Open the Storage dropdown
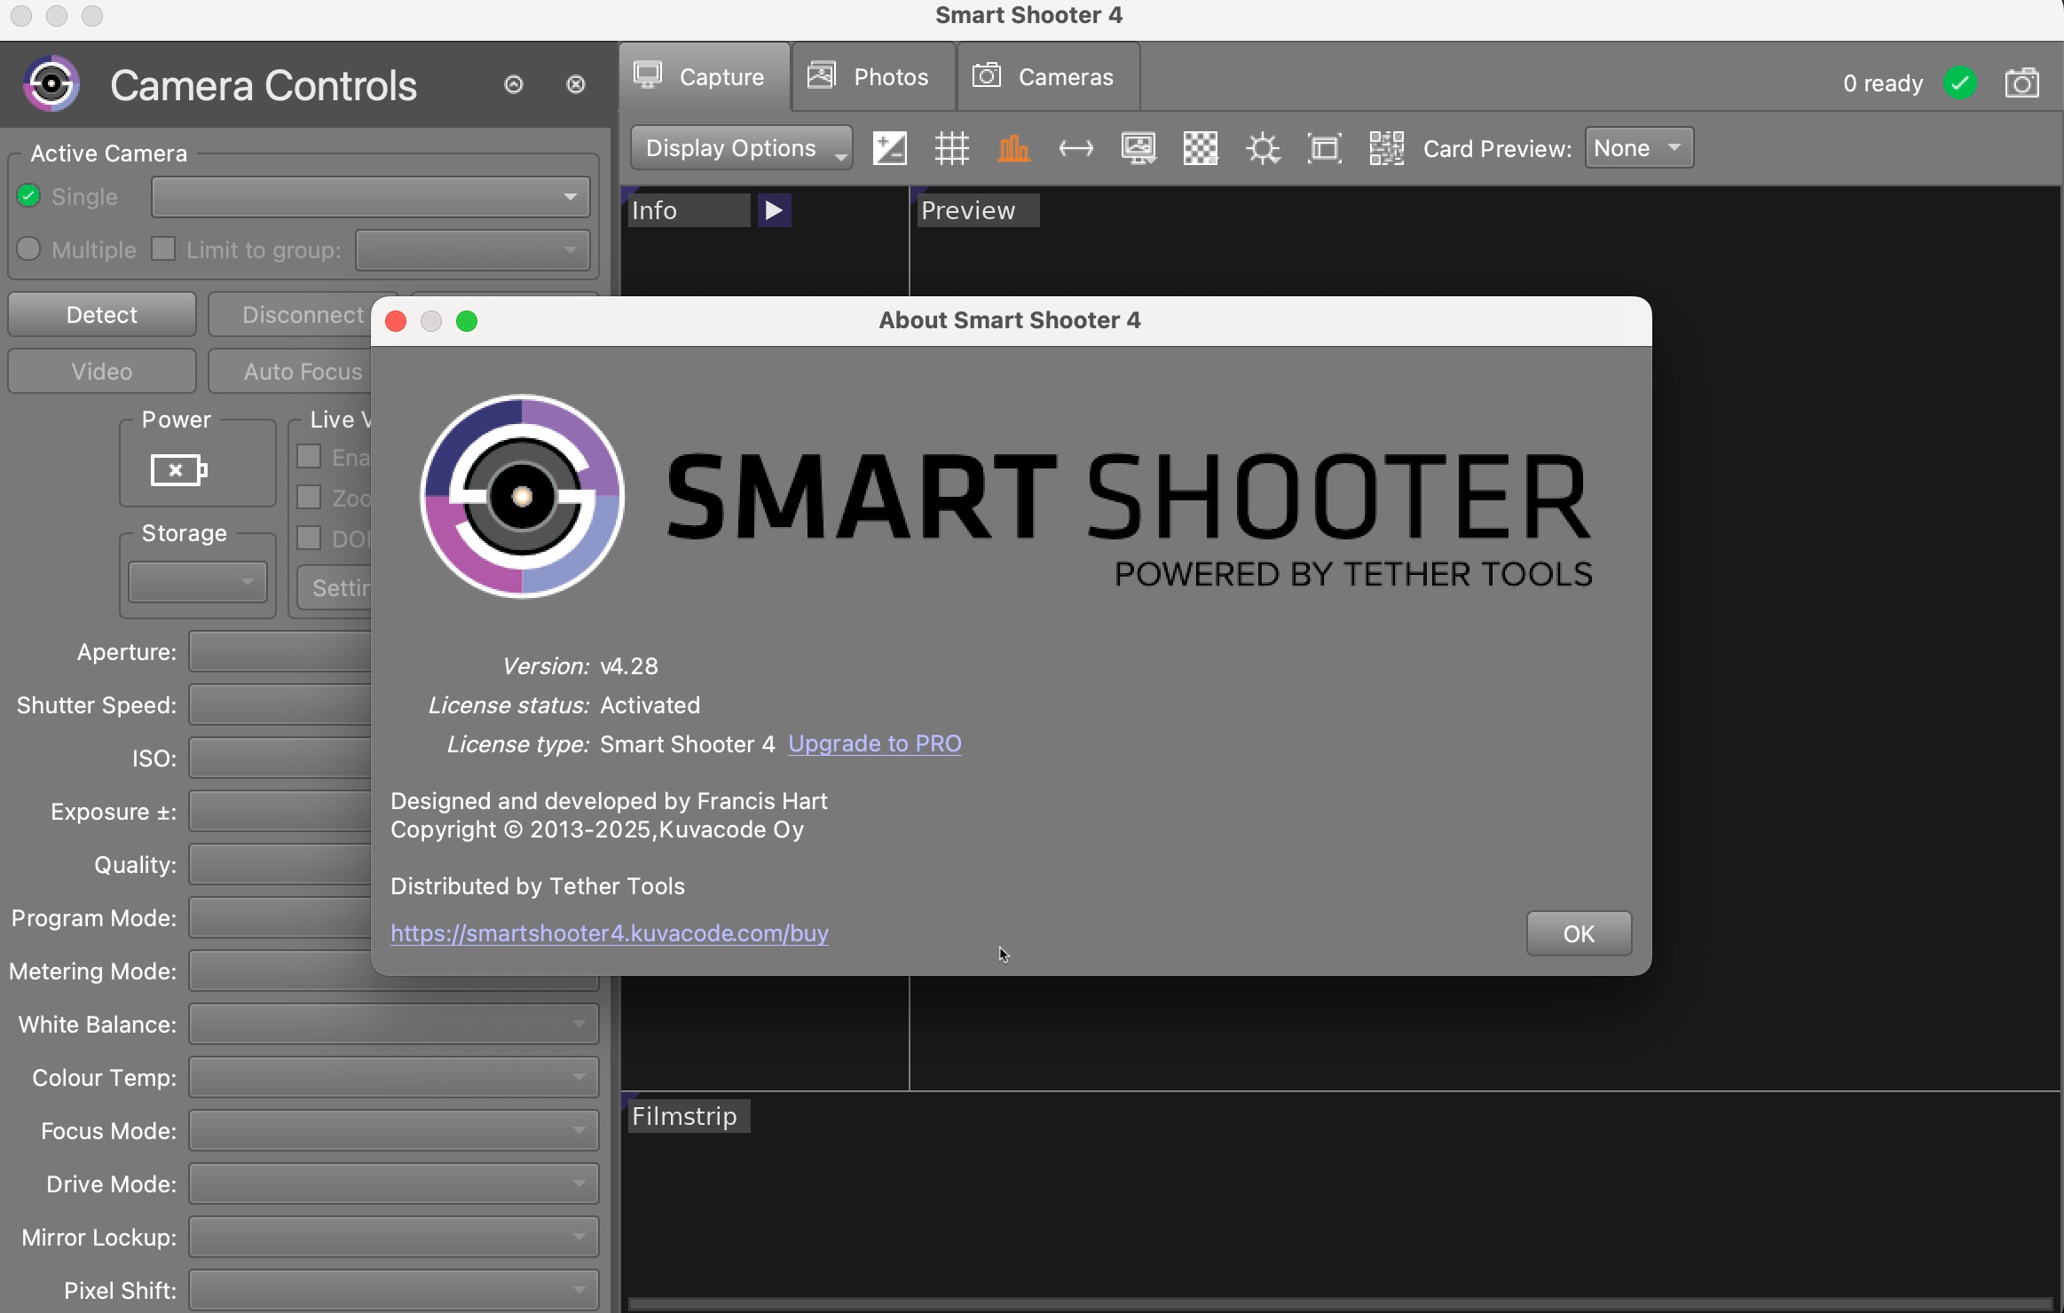Screen dimensions: 2064x1313 point(197,582)
